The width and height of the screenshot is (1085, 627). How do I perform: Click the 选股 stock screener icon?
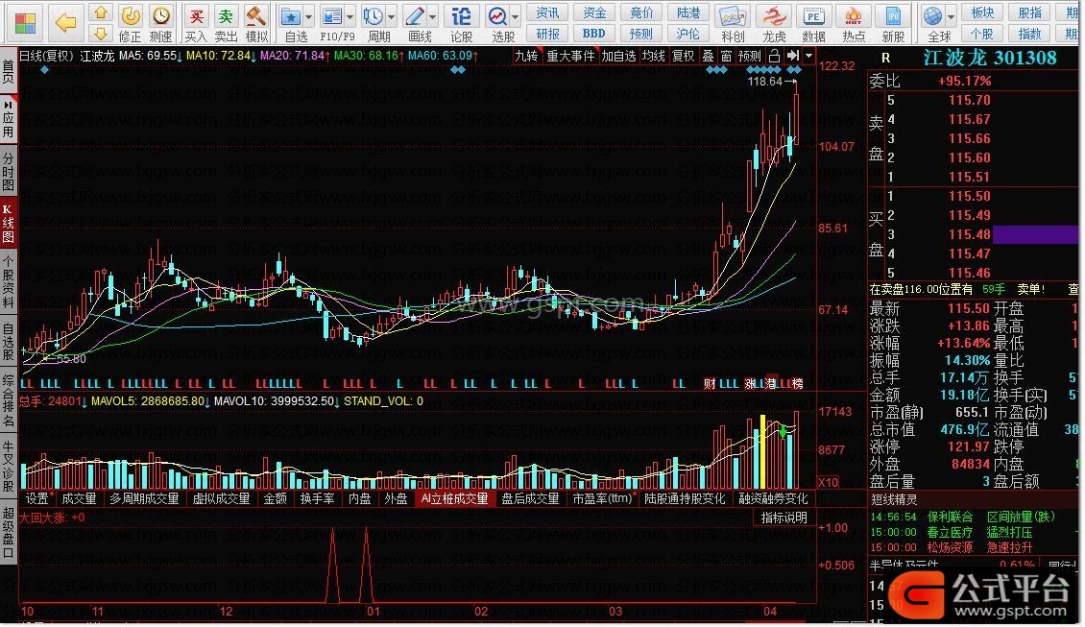point(497,16)
